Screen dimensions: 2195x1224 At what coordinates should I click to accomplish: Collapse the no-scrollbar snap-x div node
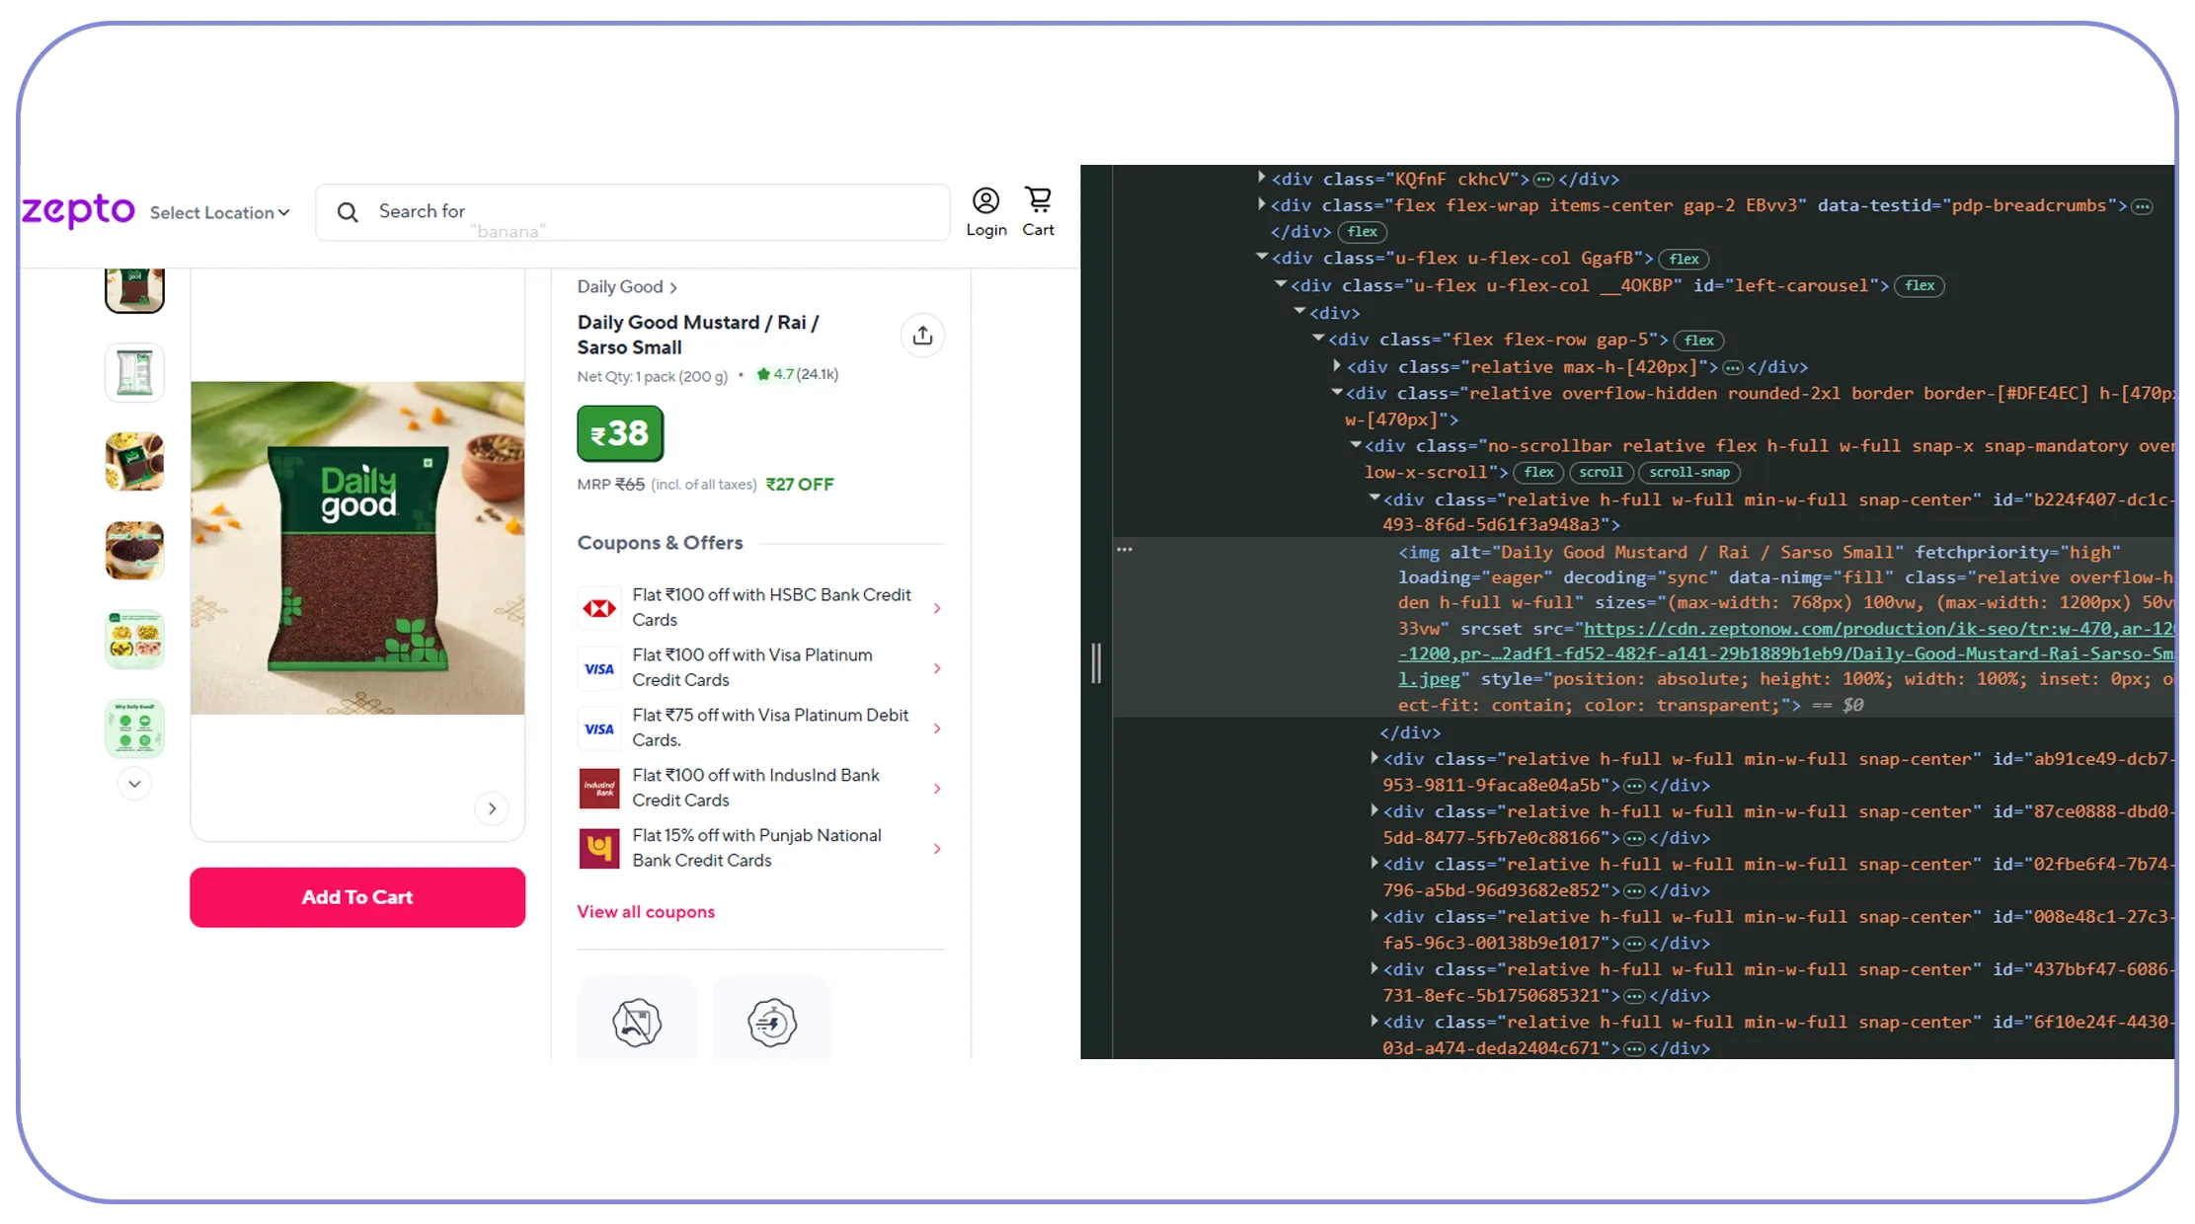tap(1356, 445)
